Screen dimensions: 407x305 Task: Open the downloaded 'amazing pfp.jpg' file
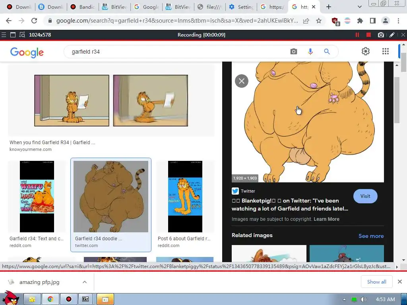[39, 282]
